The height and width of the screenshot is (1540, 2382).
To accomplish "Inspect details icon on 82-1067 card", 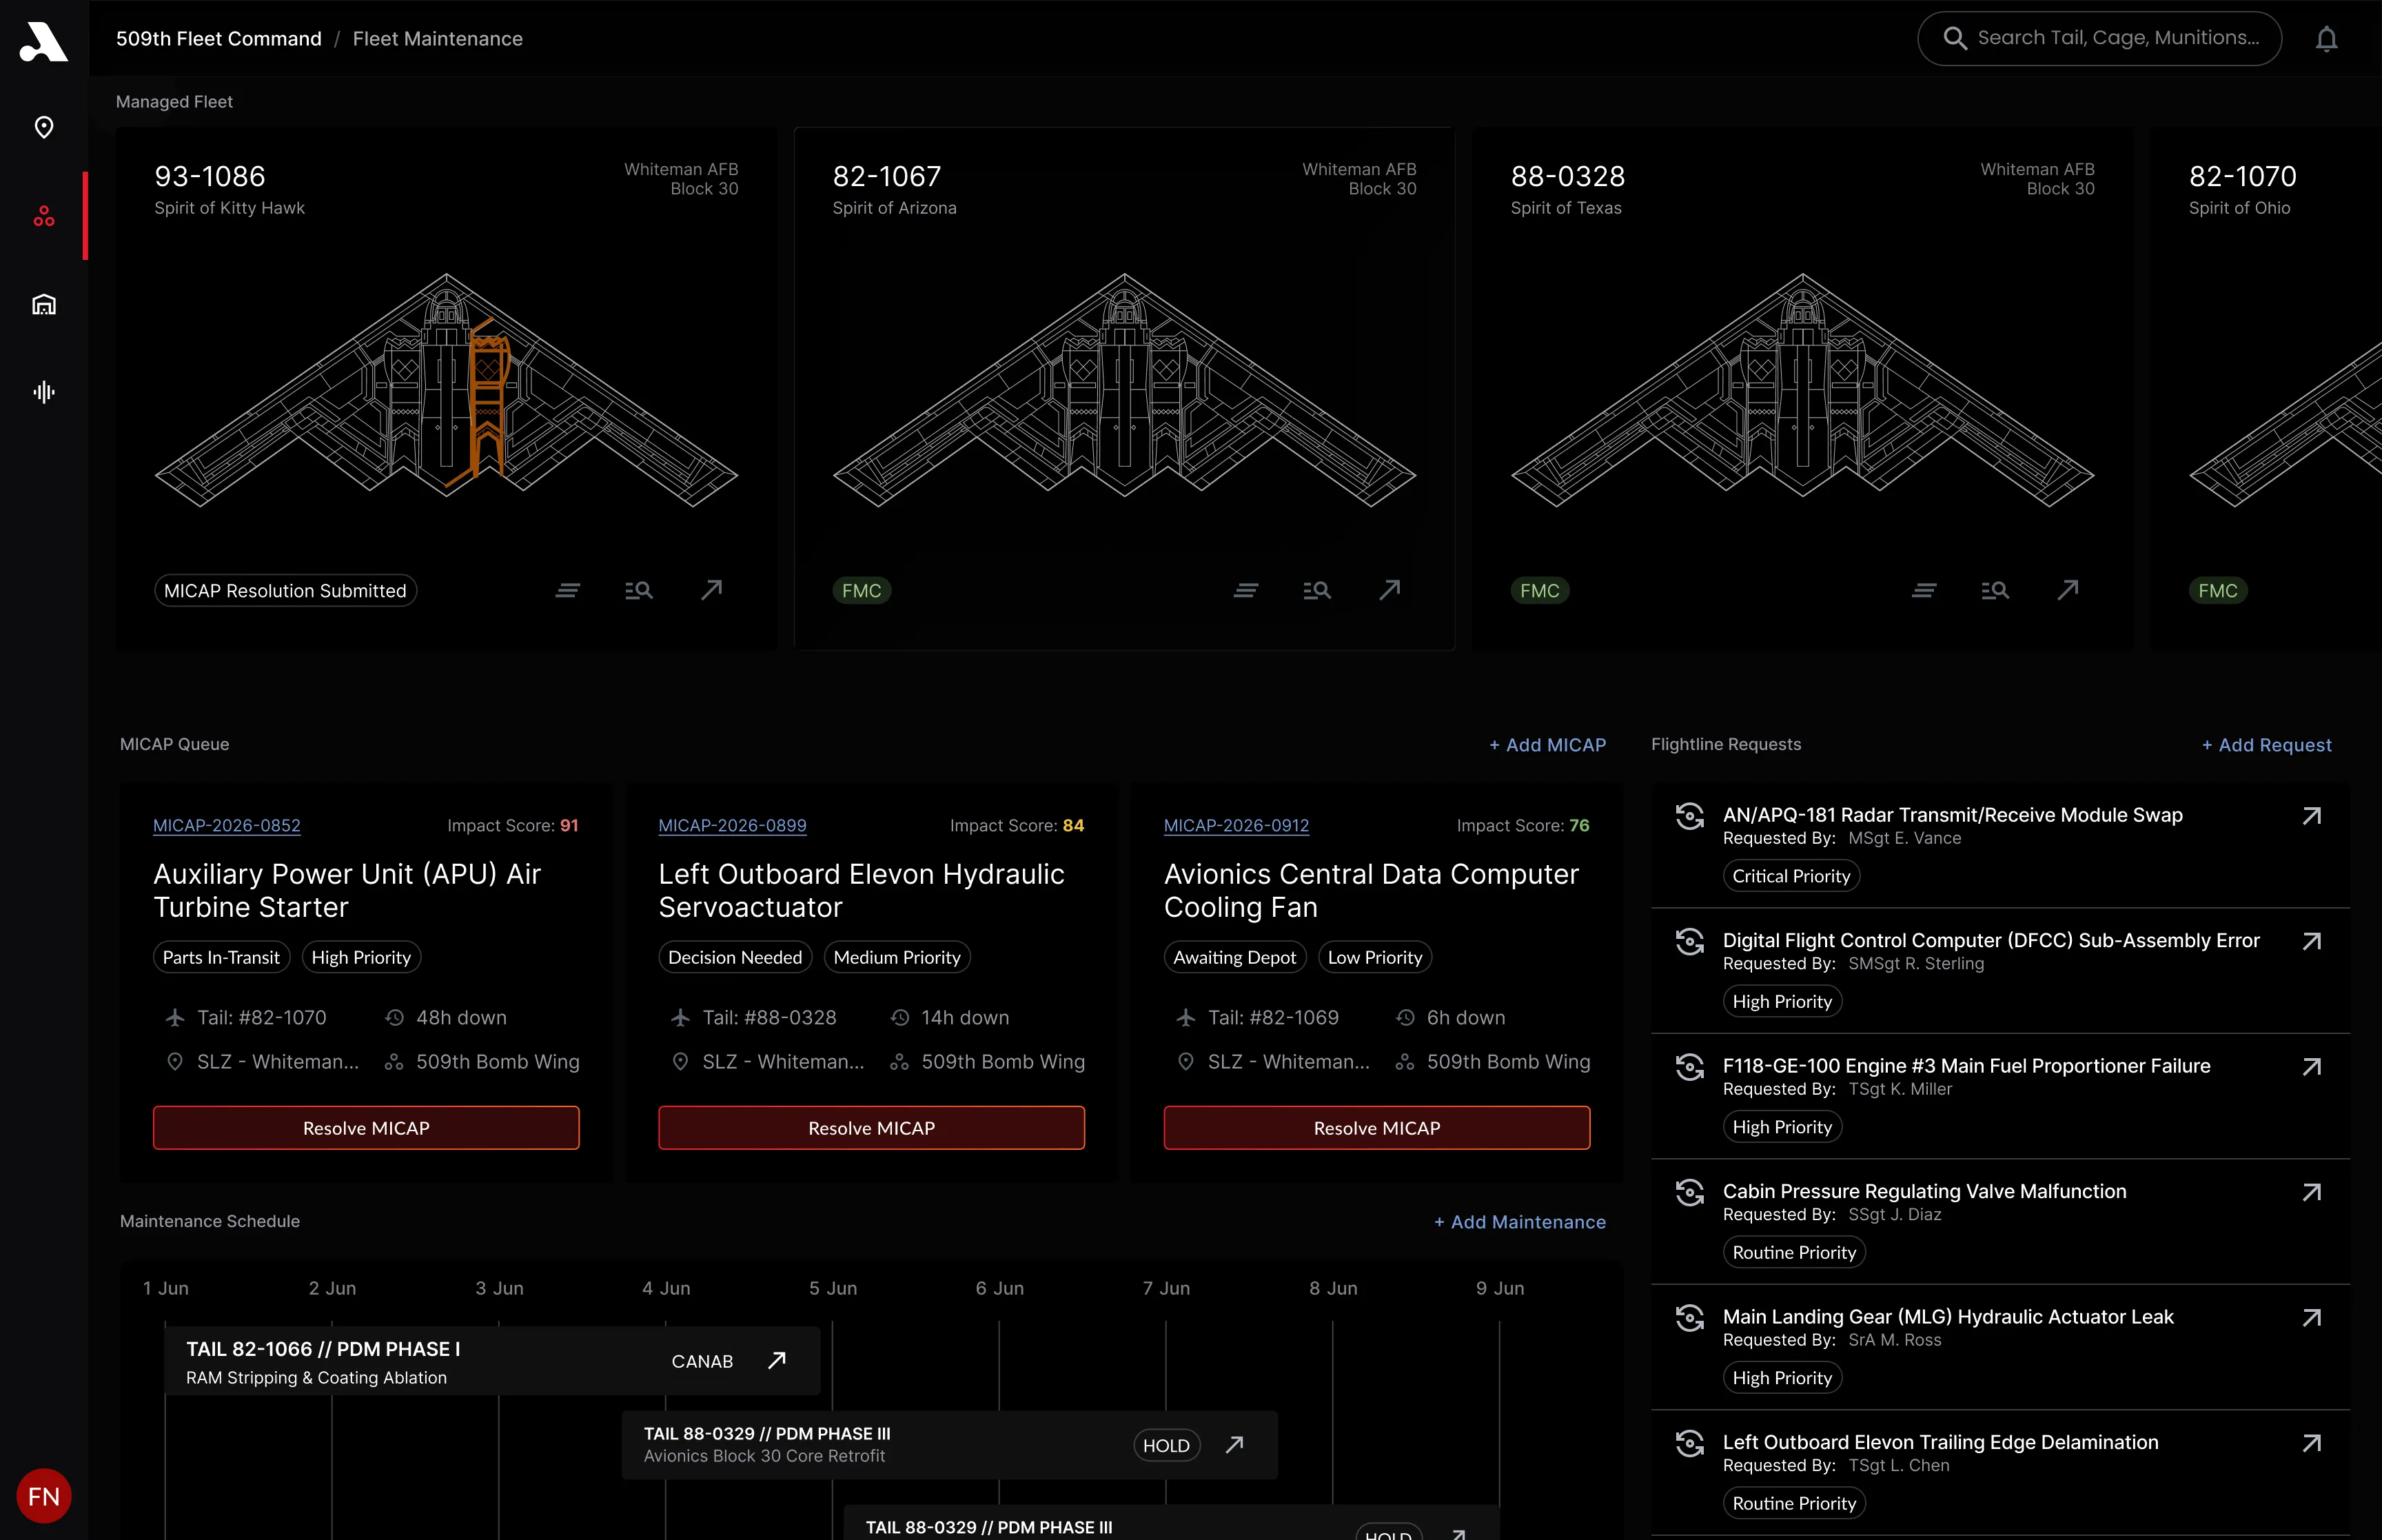I will 1316,591.
